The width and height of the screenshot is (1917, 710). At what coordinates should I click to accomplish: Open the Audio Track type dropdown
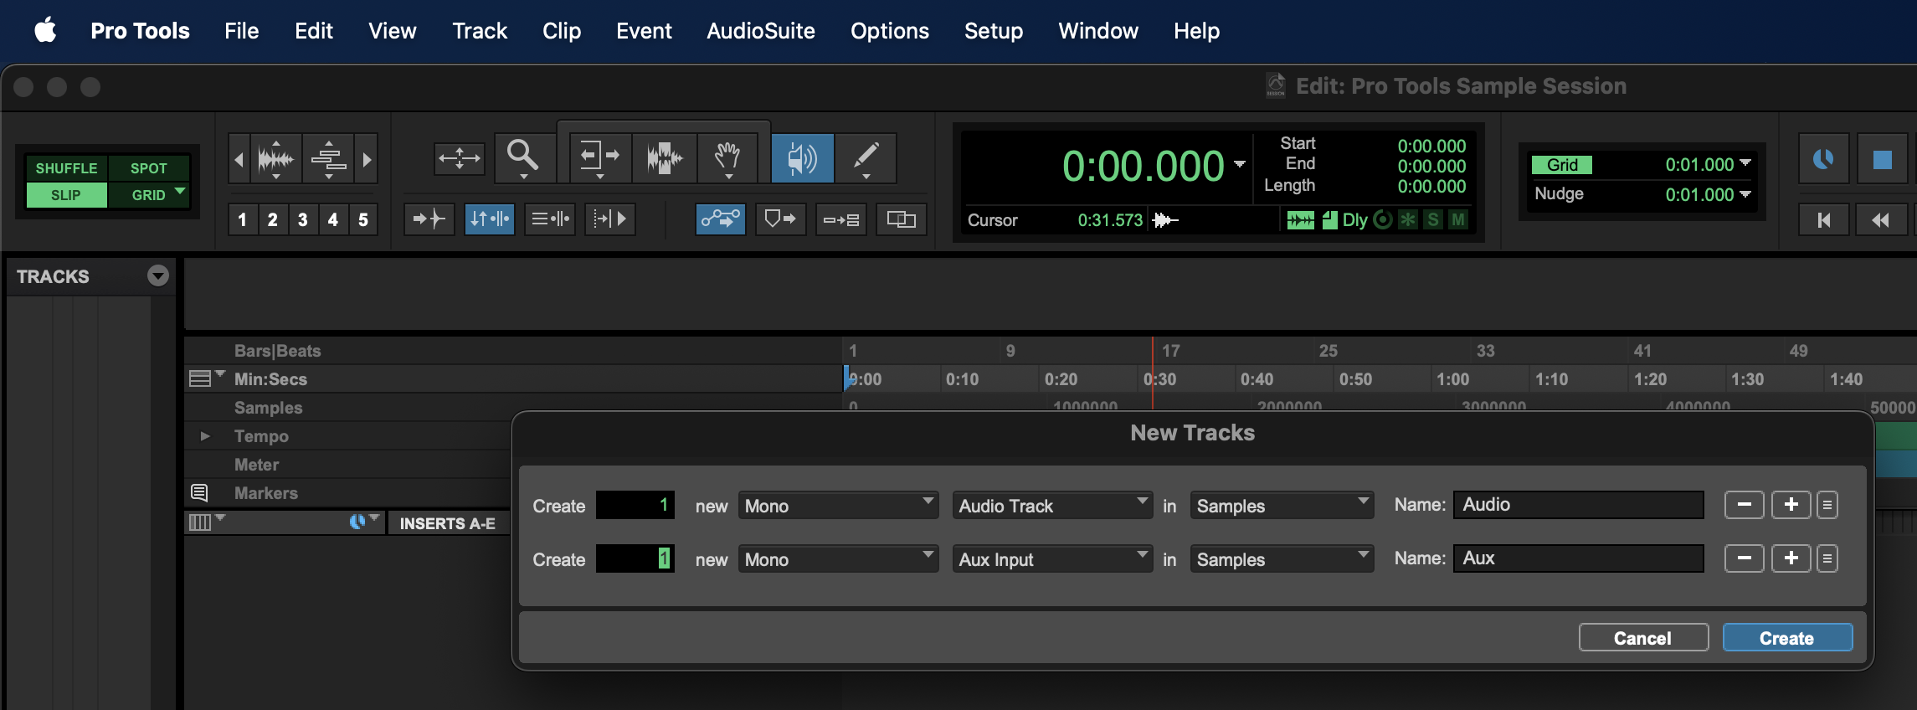pos(1051,506)
